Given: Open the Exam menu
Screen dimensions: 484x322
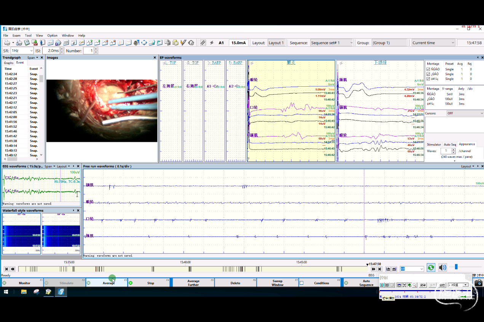Looking at the screenshot, I should click(16, 35).
